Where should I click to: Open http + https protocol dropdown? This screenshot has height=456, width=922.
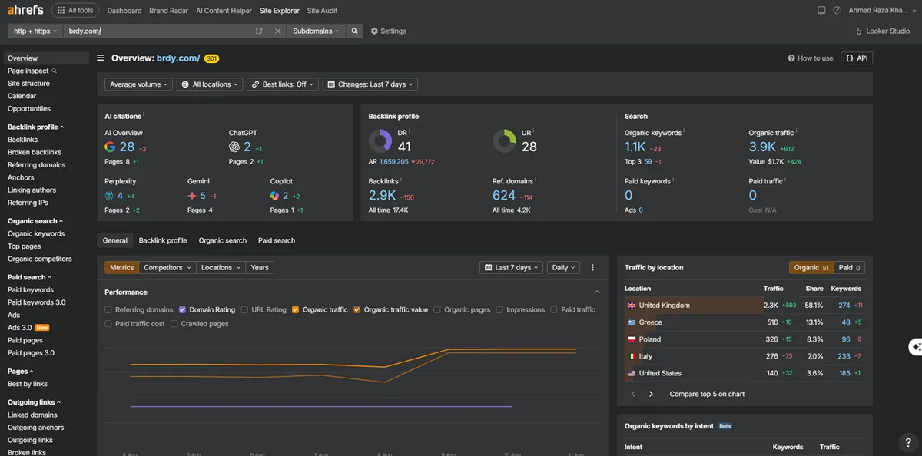(35, 31)
